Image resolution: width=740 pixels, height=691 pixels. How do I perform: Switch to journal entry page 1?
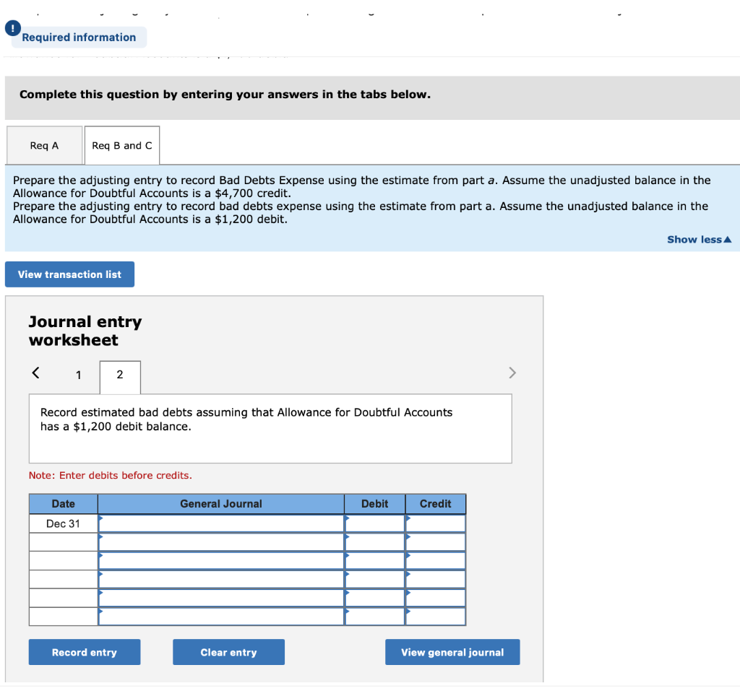tap(78, 375)
